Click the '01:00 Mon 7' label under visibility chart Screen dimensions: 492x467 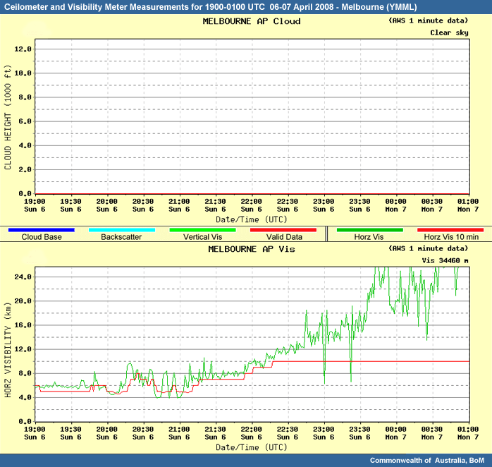coord(468,433)
